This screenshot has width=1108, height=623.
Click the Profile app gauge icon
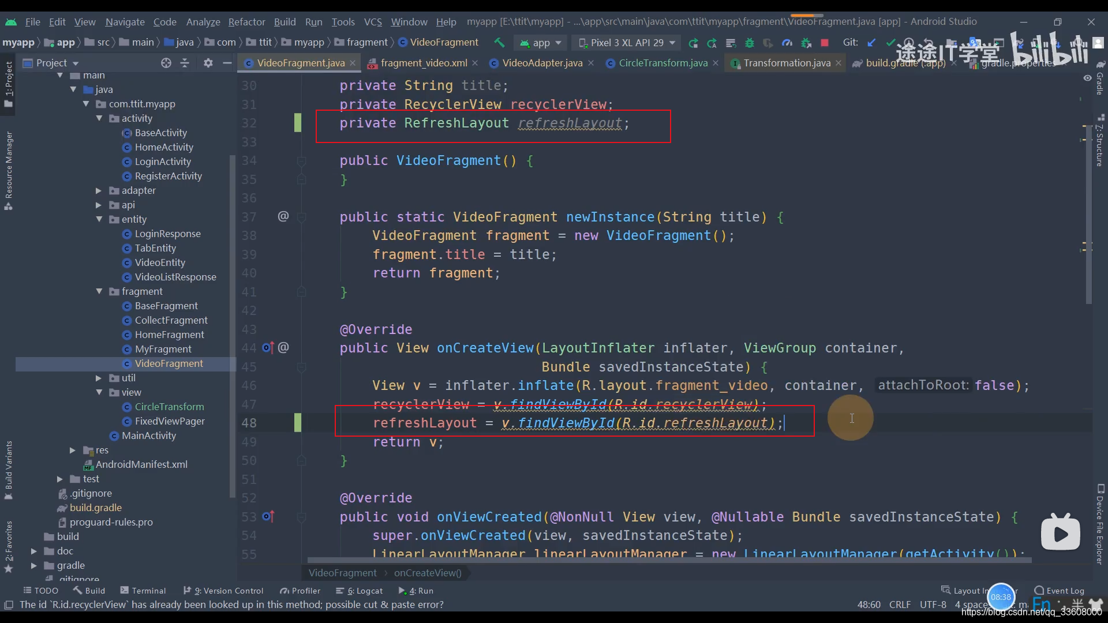(787, 43)
